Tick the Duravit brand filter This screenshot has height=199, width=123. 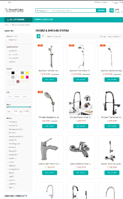pos(7,125)
